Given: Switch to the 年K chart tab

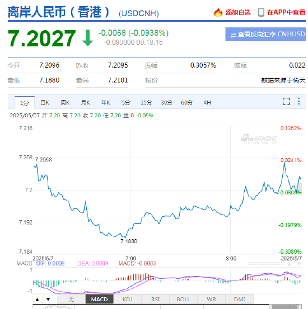Looking at the screenshot, I should point(106,102).
